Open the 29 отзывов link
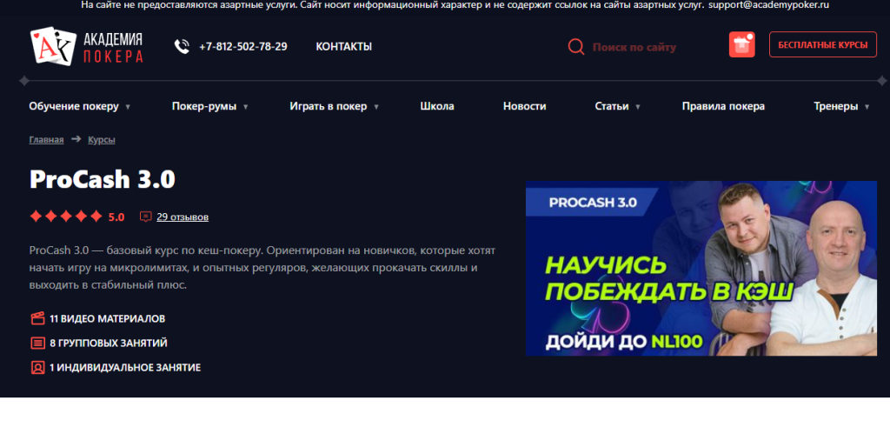Screen dimensions: 890x427 183,217
